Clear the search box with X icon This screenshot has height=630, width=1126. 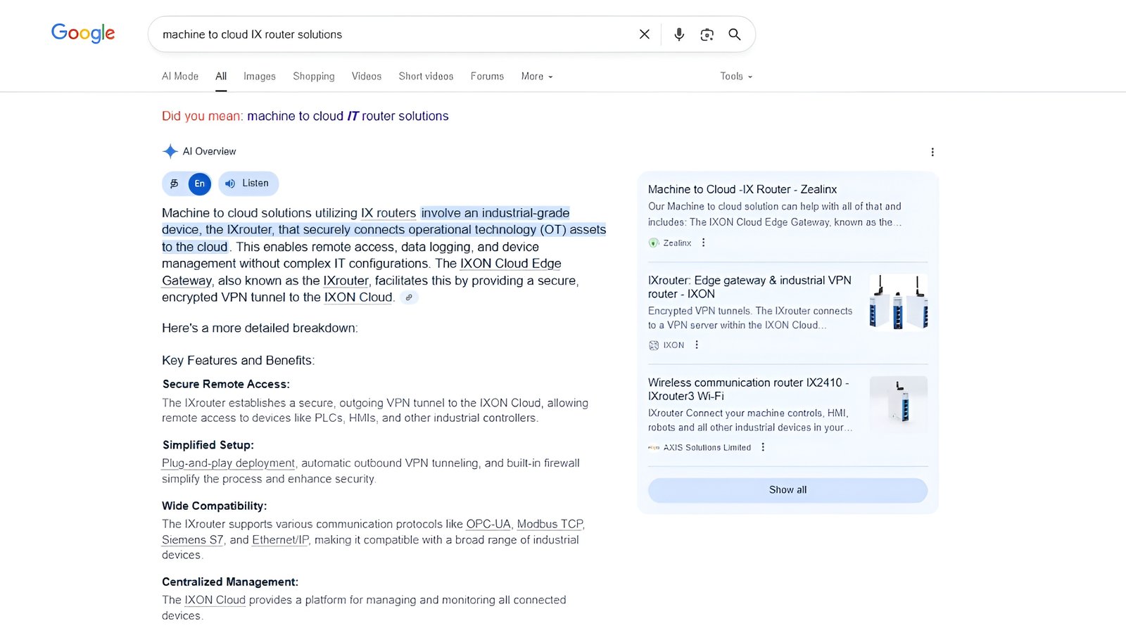(644, 34)
